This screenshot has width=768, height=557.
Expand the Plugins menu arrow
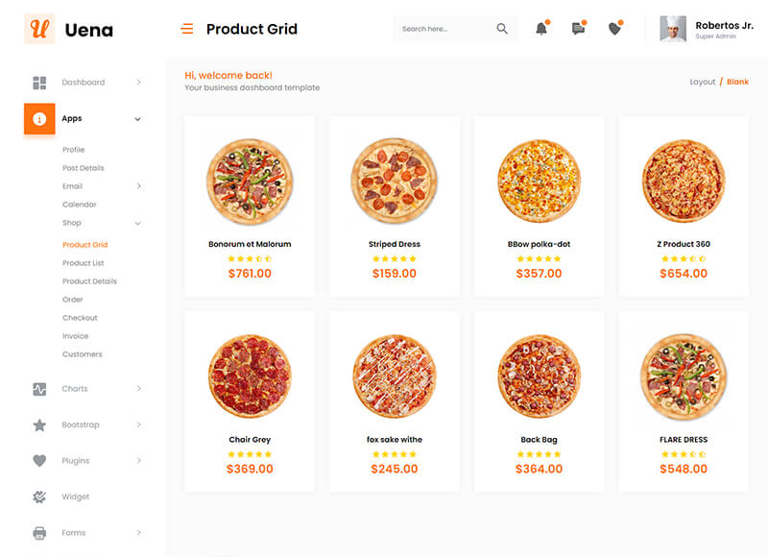click(138, 461)
